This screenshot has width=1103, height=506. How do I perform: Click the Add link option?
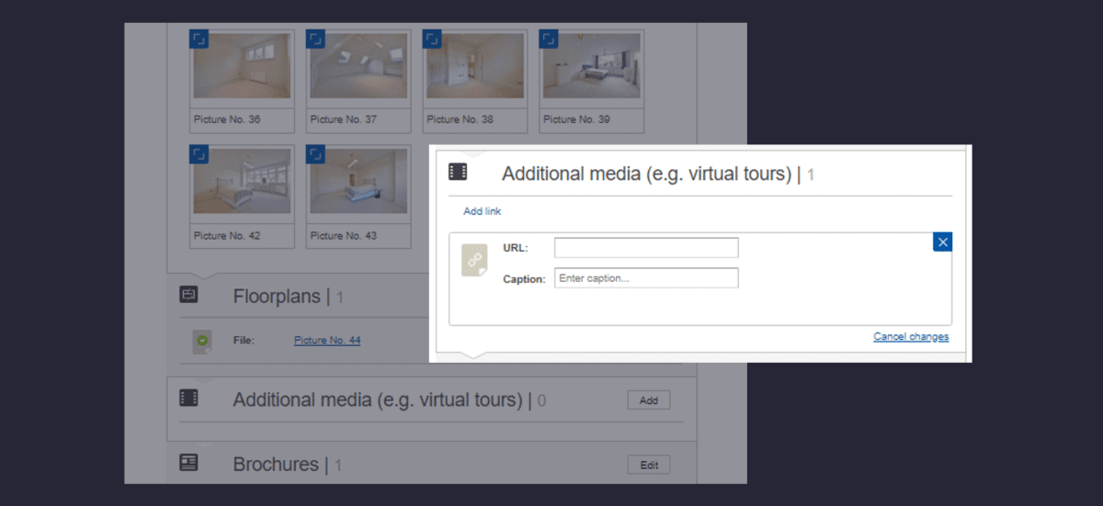coord(483,211)
